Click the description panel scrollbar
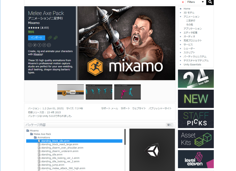The image size is (236, 171). (x=77, y=26)
